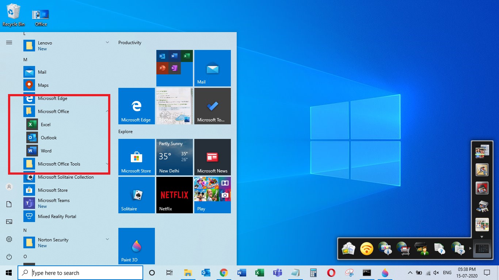Click Quick Menu right arrow for more icons

click(x=470, y=248)
